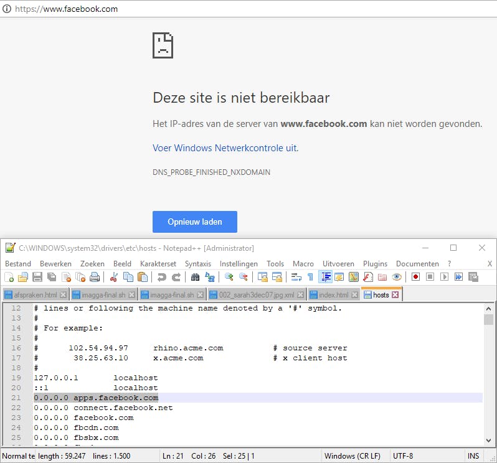Toggle file monitoring eye icon
The width and height of the screenshot is (497, 463).
coord(397,277)
